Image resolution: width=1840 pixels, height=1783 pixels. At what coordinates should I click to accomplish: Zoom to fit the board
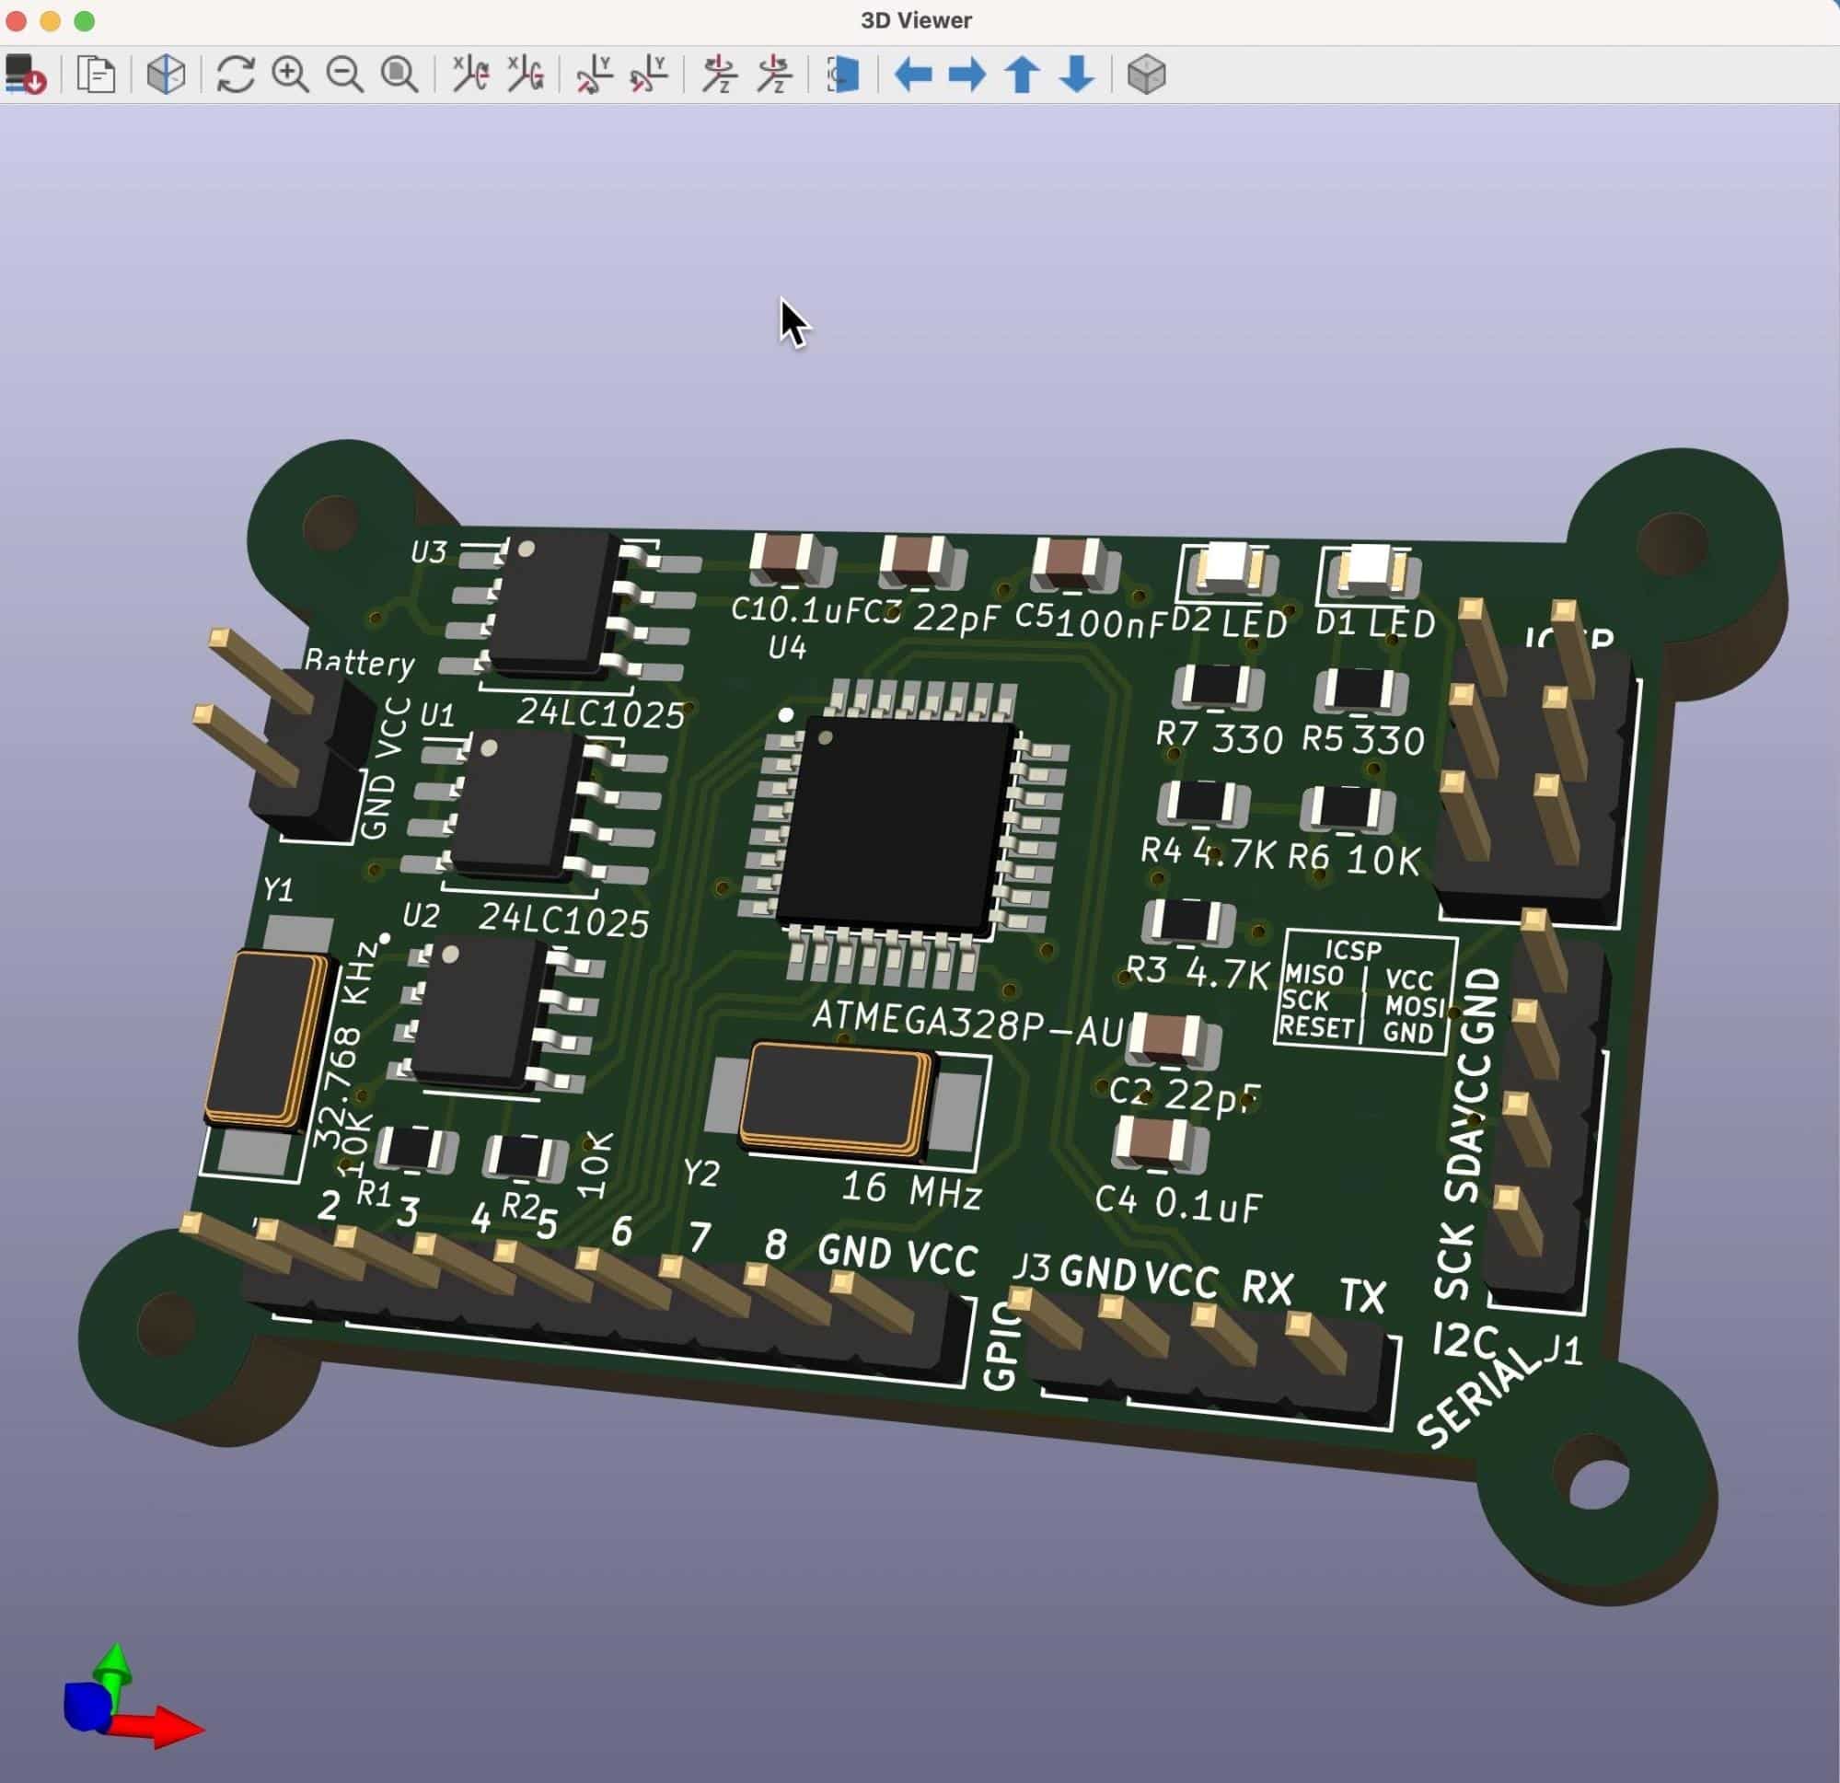[399, 75]
